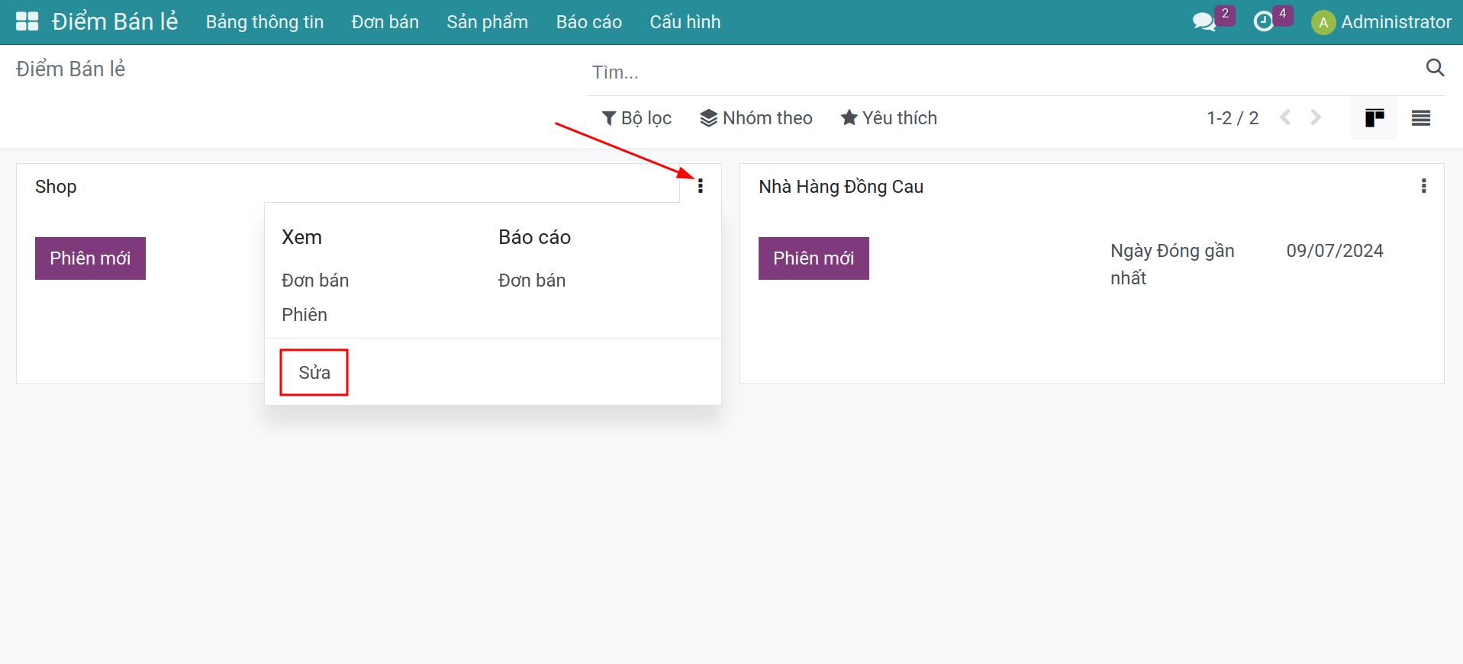Switch to list view
1463x664 pixels.
click(x=1420, y=118)
